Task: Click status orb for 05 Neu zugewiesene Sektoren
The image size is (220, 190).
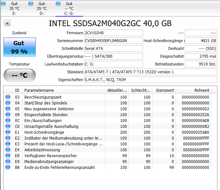Action: (x=8, y=109)
